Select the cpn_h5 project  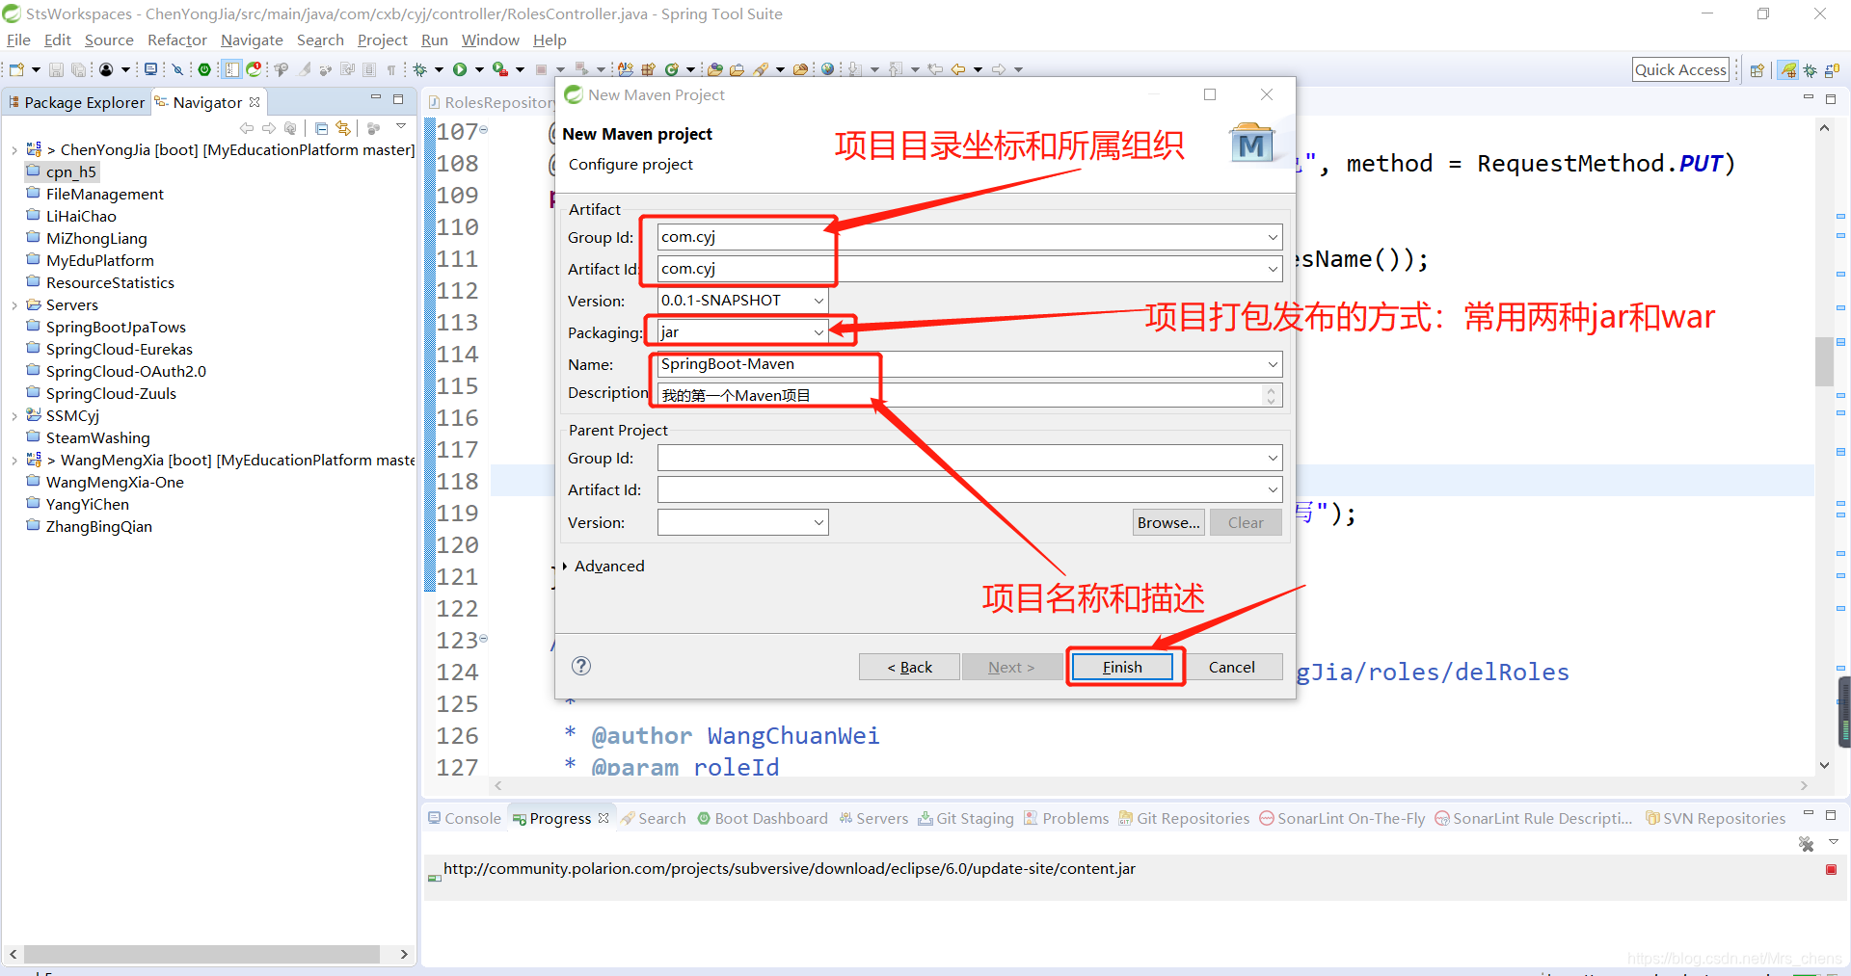tap(71, 172)
